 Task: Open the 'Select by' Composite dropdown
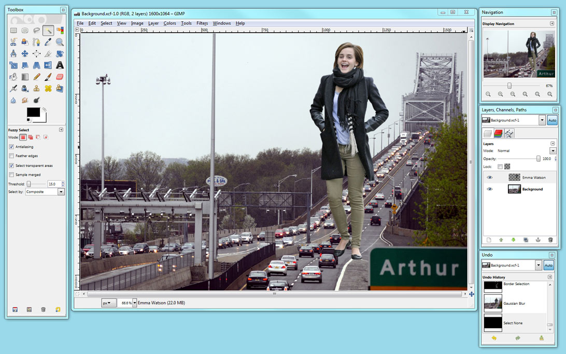click(x=61, y=192)
